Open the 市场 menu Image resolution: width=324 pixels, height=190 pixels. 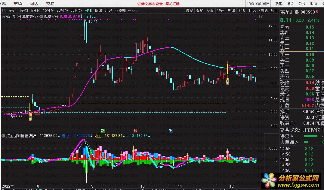(17, 4)
